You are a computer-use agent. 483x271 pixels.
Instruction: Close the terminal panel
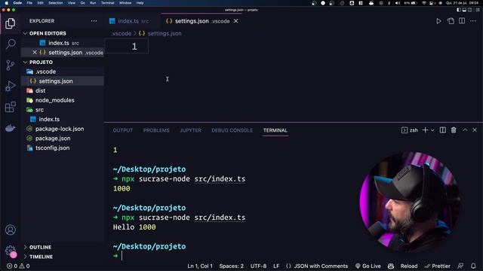[x=475, y=130]
